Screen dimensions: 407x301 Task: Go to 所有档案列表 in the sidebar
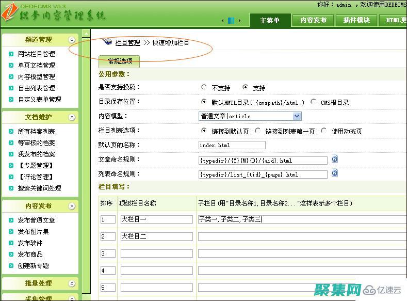(x=36, y=131)
